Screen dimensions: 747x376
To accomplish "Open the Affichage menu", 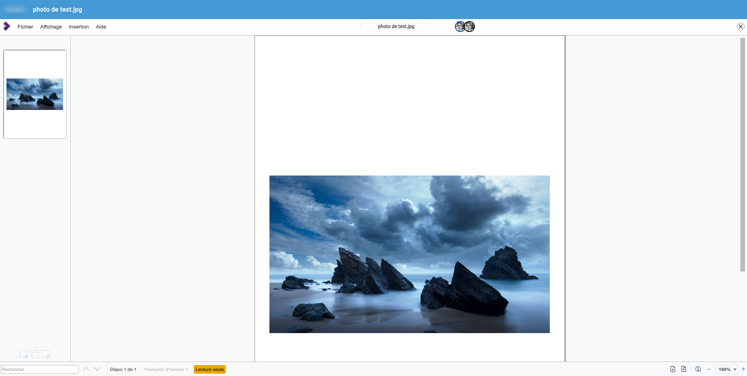I will point(50,27).
